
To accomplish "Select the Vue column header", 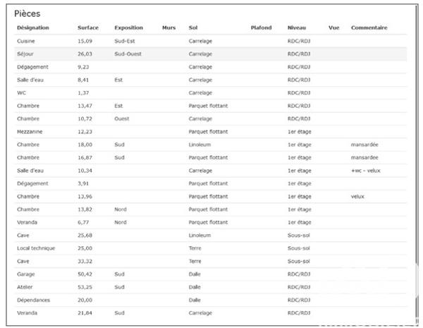I will 333,28.
